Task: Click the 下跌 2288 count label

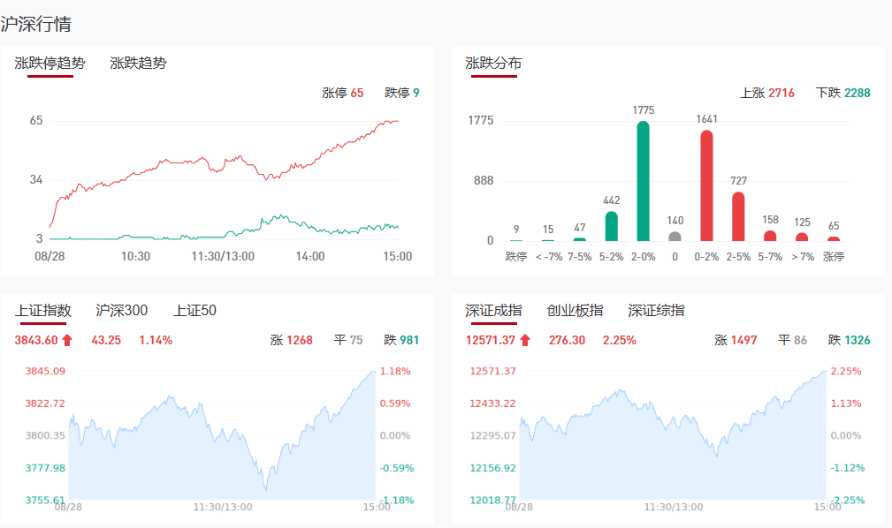Action: [x=843, y=93]
